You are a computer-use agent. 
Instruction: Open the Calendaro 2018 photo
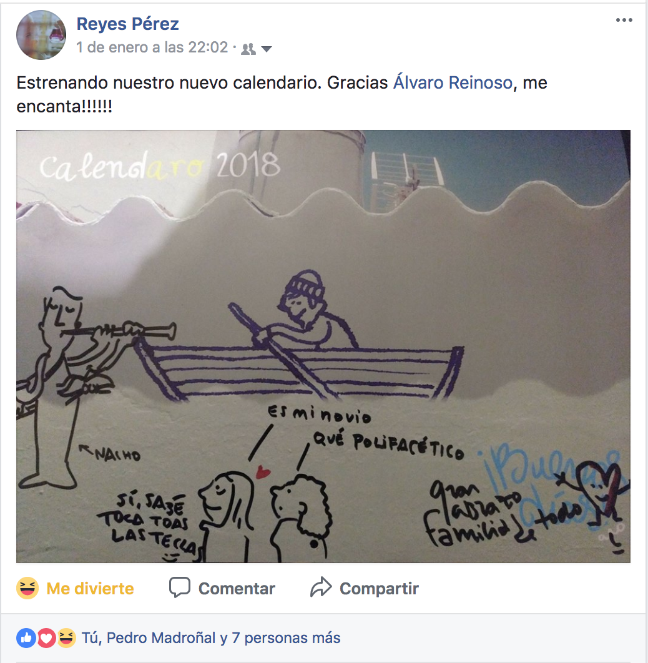(323, 346)
